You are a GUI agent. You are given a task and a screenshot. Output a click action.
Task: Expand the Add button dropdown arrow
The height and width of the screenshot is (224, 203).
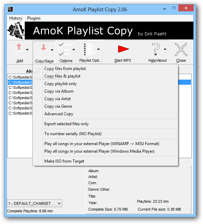click(27, 50)
